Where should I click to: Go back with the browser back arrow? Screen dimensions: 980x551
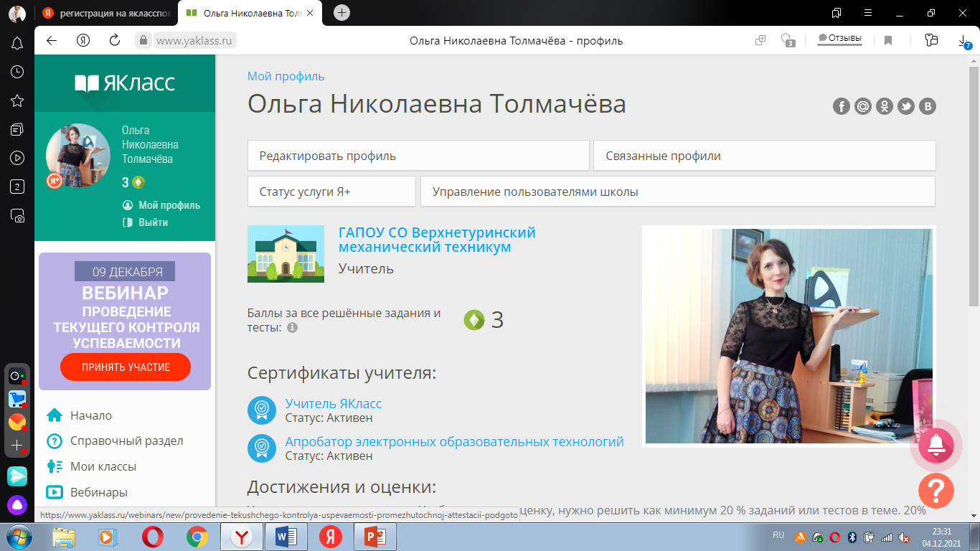(52, 41)
